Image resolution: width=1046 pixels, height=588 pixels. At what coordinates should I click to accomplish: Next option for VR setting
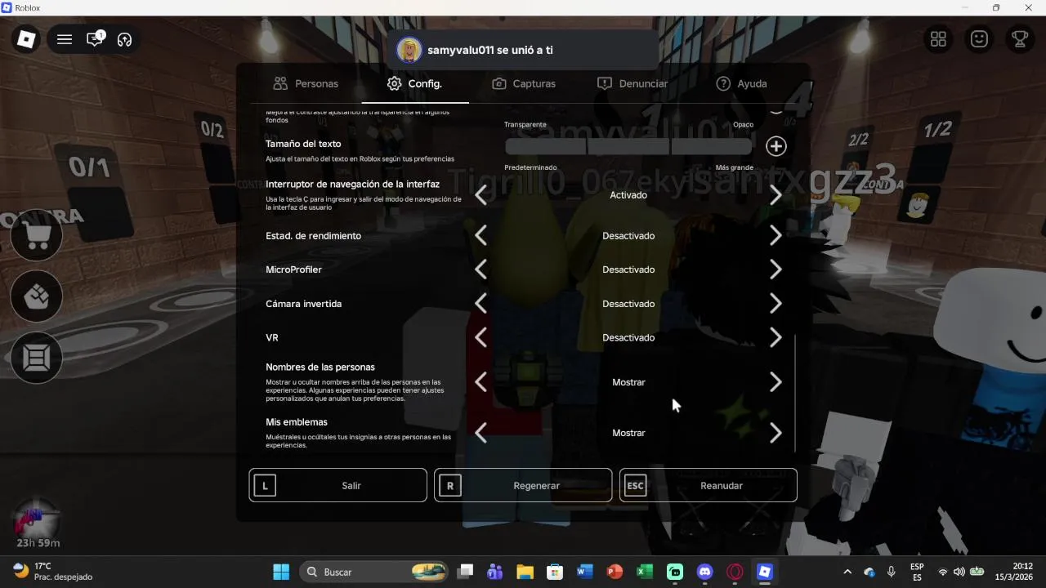[x=776, y=337]
